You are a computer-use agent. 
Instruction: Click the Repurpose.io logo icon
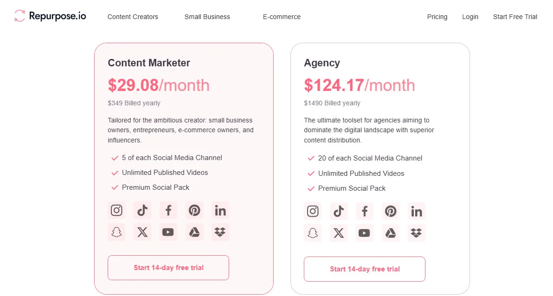click(x=19, y=15)
